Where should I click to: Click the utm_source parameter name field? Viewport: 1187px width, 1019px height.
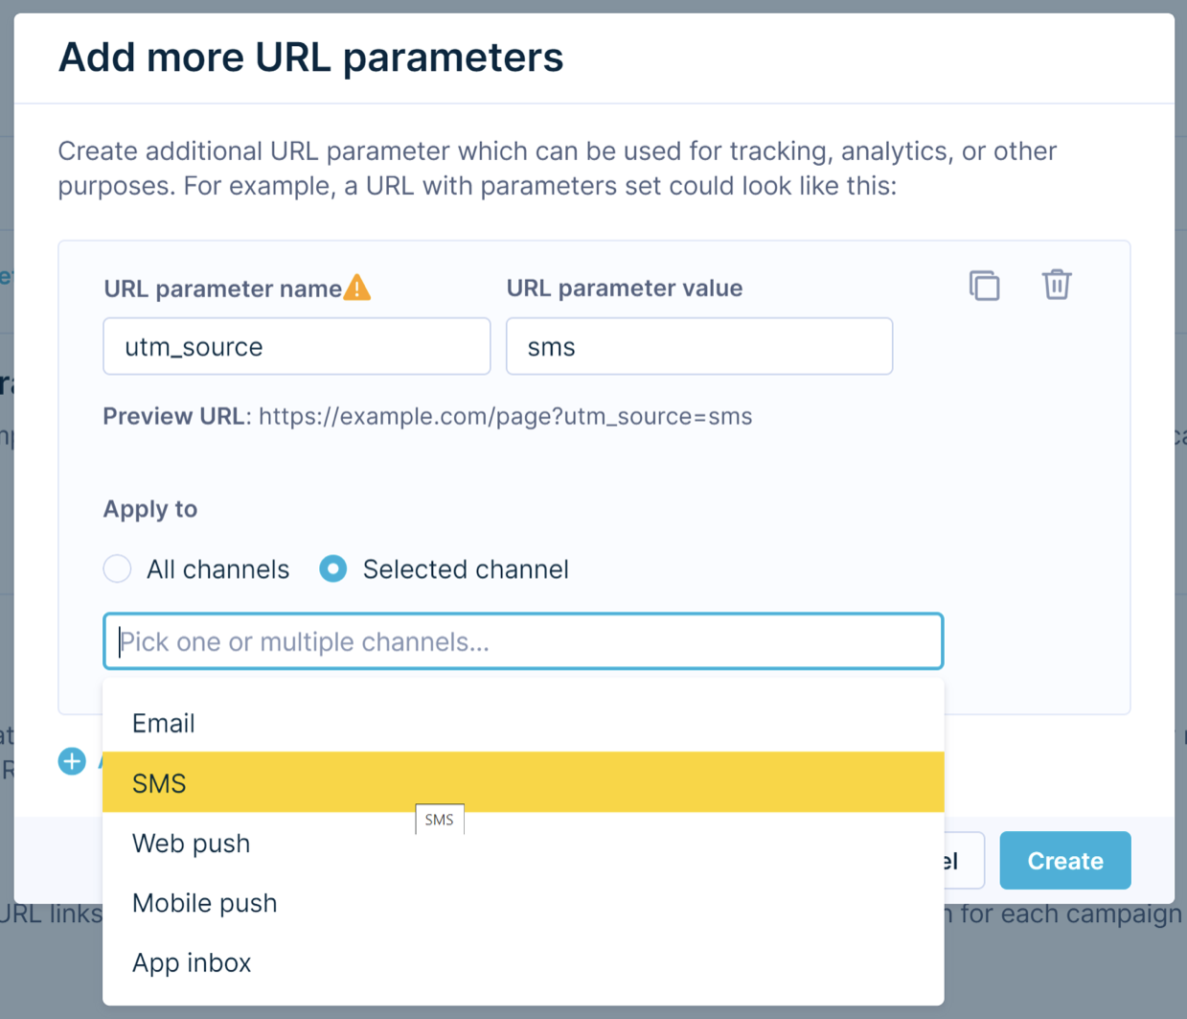click(297, 346)
